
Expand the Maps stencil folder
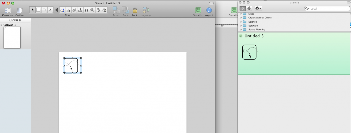pyautogui.click(x=241, y=14)
